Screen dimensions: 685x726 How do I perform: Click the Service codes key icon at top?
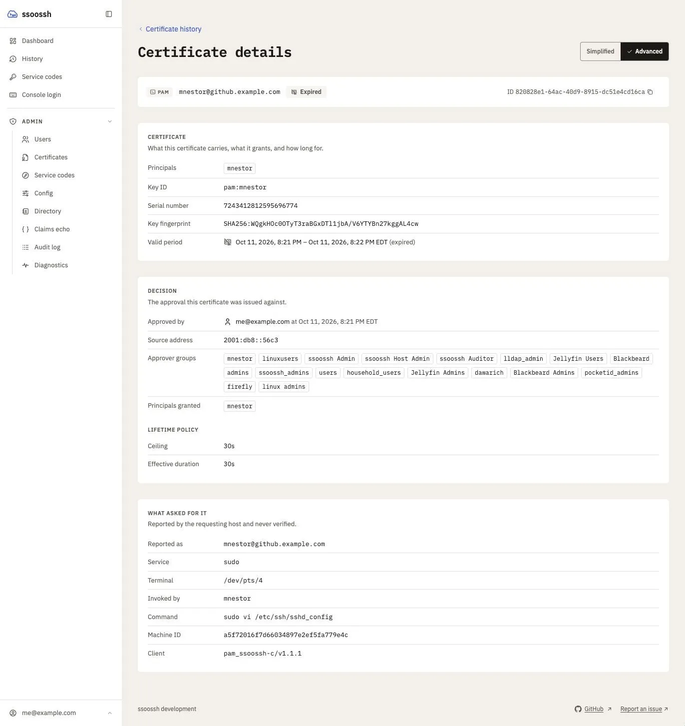(x=13, y=77)
